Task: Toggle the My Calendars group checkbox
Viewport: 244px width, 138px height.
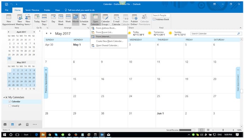Action: [6, 98]
